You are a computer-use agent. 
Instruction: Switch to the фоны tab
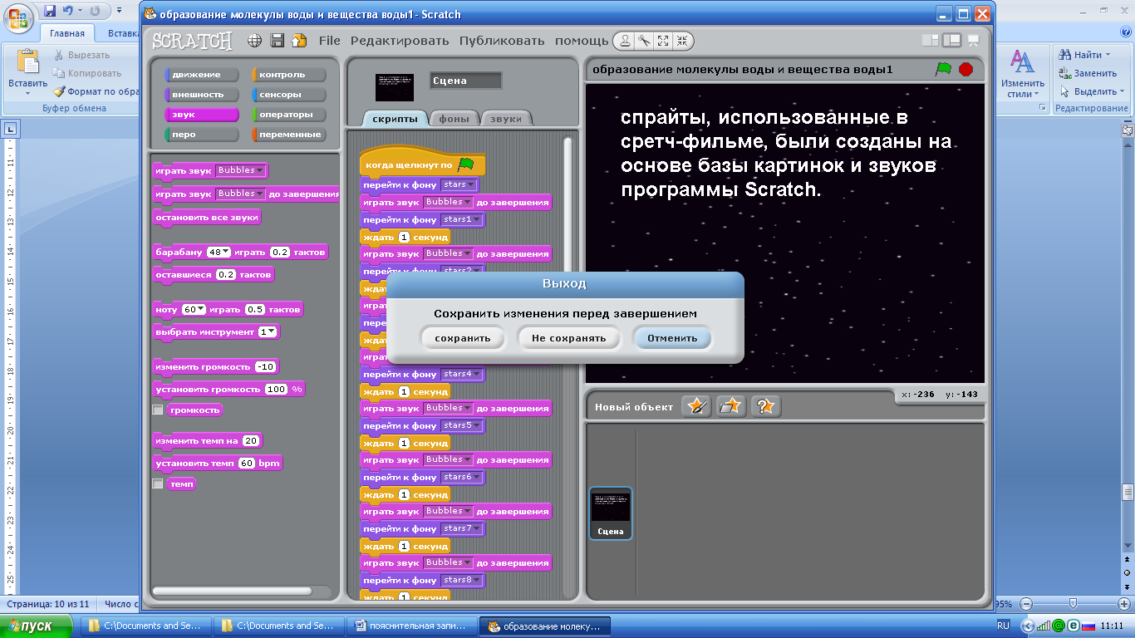click(x=454, y=119)
